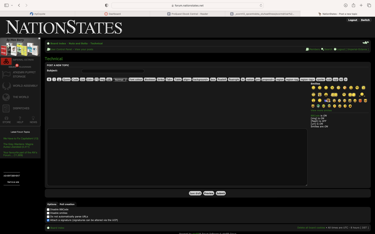Switch to the Poll creation tab
Image resolution: width=375 pixels, height=234 pixels.
pos(67,204)
